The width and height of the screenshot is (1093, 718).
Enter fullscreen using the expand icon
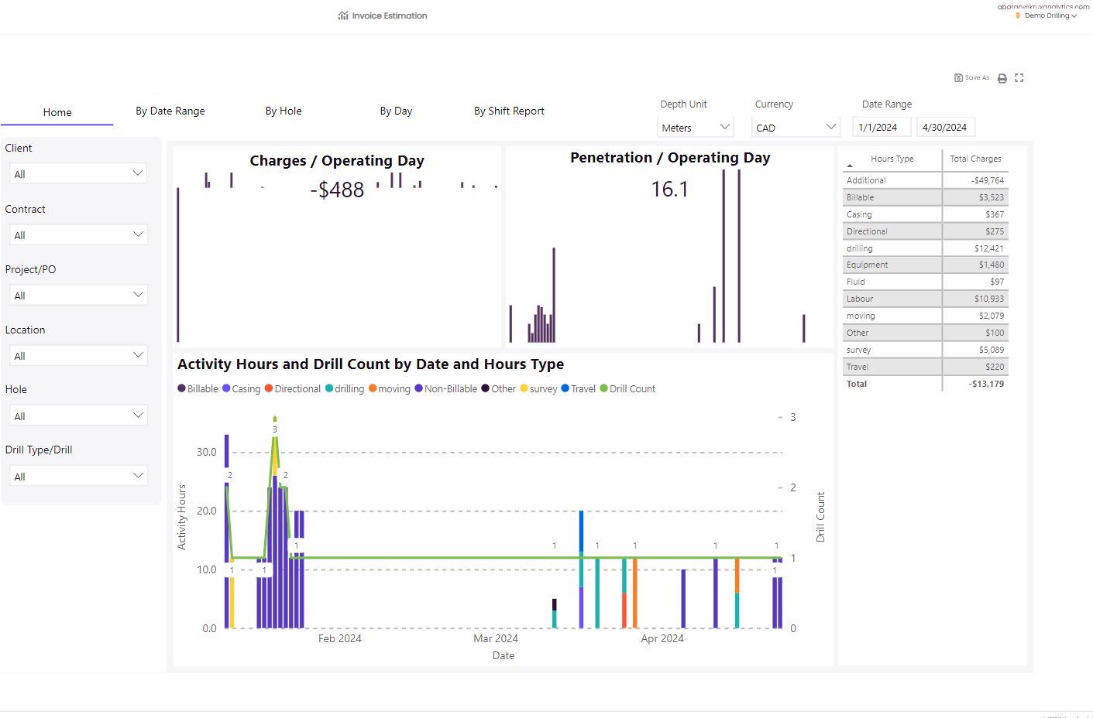click(x=1019, y=77)
